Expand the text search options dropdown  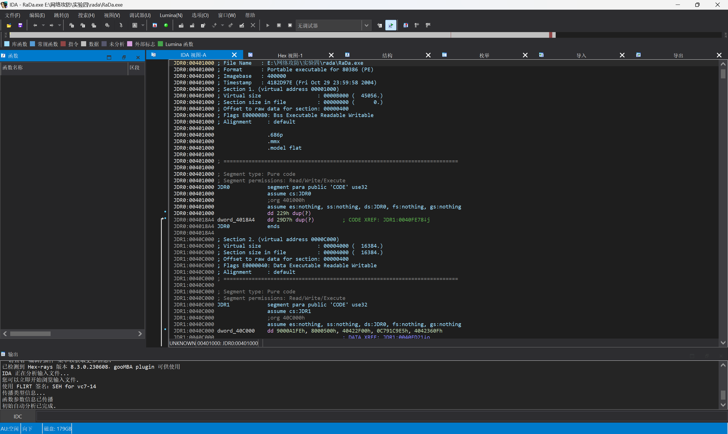pos(143,26)
